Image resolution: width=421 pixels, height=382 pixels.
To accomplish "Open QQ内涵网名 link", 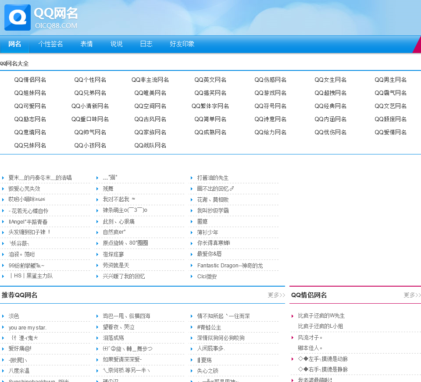I will point(331,119).
